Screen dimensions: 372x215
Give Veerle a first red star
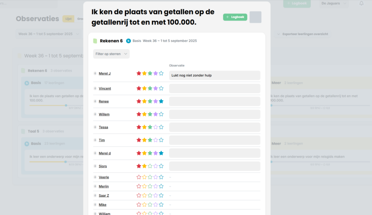coord(139,177)
